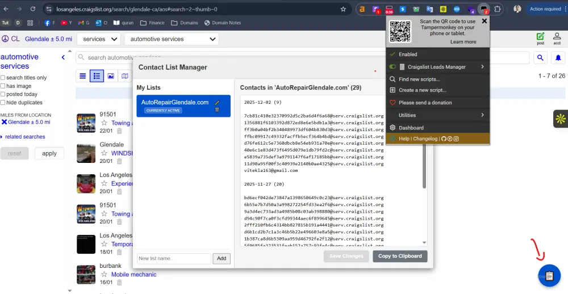Image resolution: width=568 pixels, height=294 pixels.
Task: Open the Google Translate extension icon
Action: [x=429, y=9]
